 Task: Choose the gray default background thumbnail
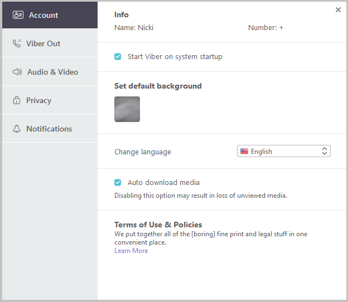click(127, 109)
